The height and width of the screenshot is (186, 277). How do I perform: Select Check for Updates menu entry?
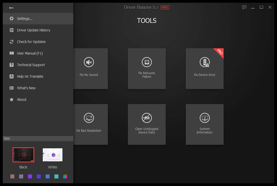[31, 42]
